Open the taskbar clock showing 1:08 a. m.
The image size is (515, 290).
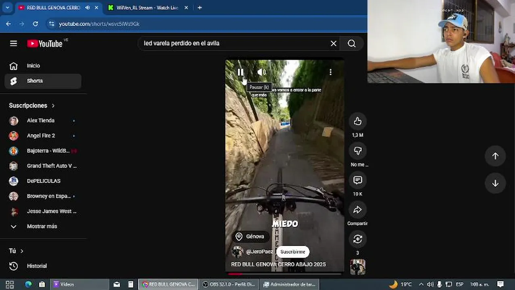479,284
